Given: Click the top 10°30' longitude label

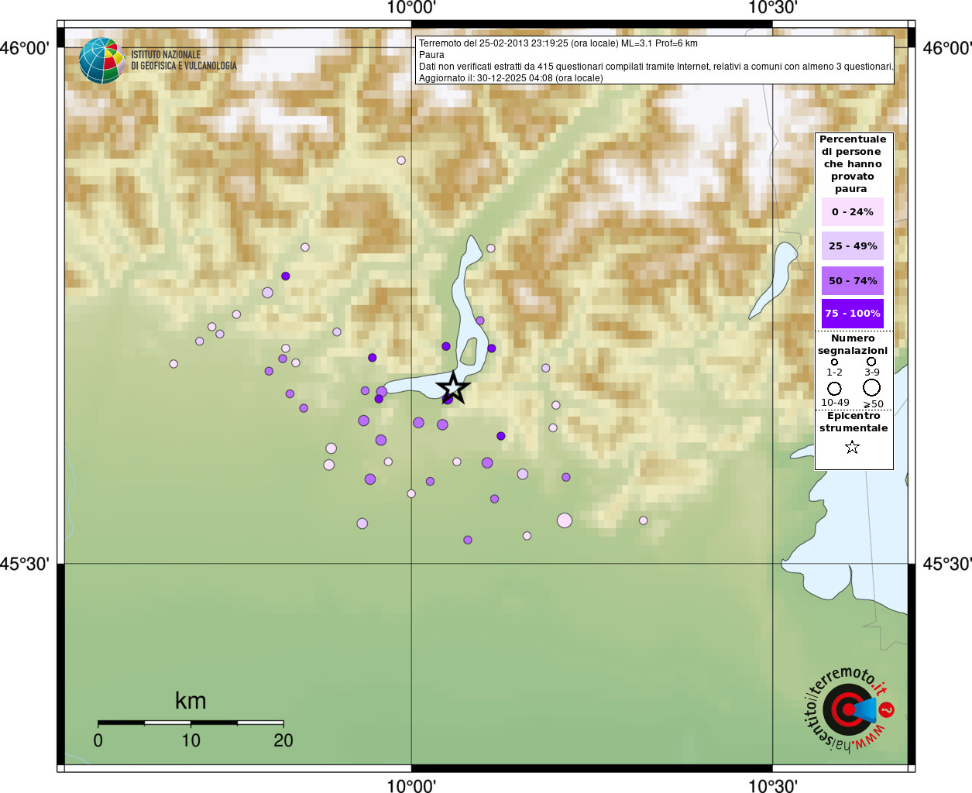Looking at the screenshot, I should click(x=773, y=8).
